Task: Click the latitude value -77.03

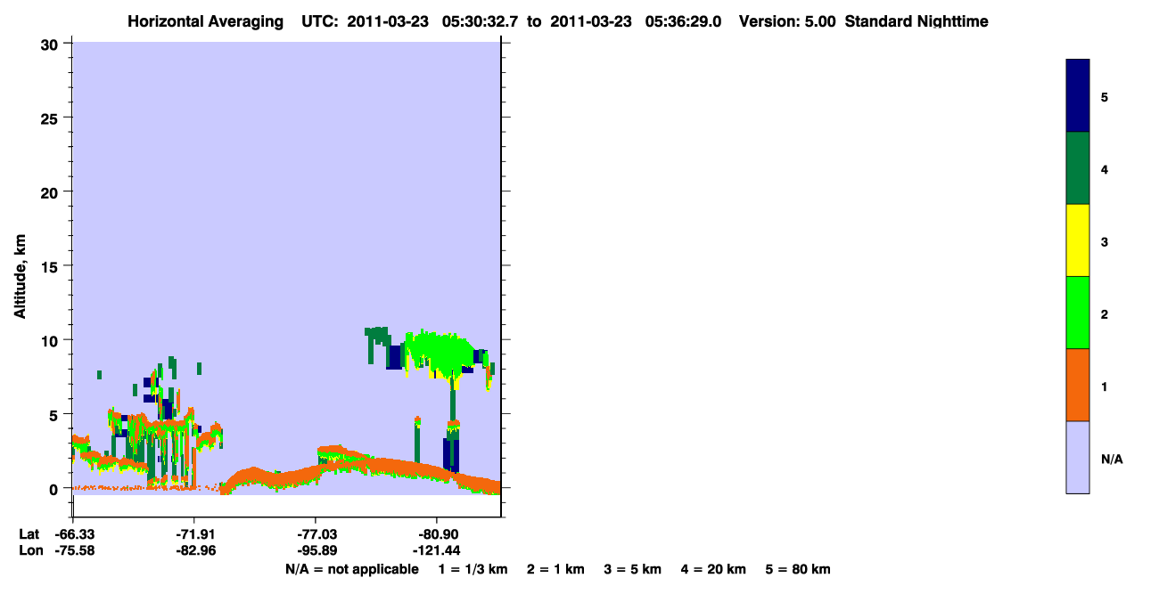Action: (x=316, y=534)
